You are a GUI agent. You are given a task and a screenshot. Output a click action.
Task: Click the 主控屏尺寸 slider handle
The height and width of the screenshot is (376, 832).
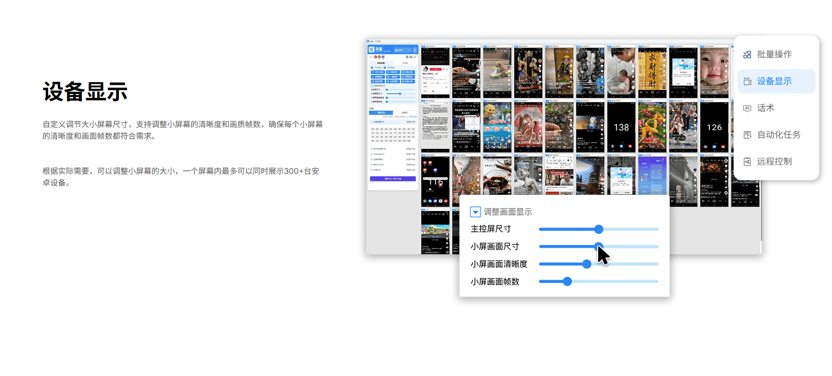pos(599,229)
